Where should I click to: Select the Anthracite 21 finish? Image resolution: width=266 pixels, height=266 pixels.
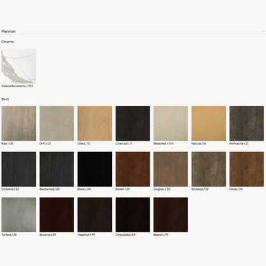[x=247, y=123]
